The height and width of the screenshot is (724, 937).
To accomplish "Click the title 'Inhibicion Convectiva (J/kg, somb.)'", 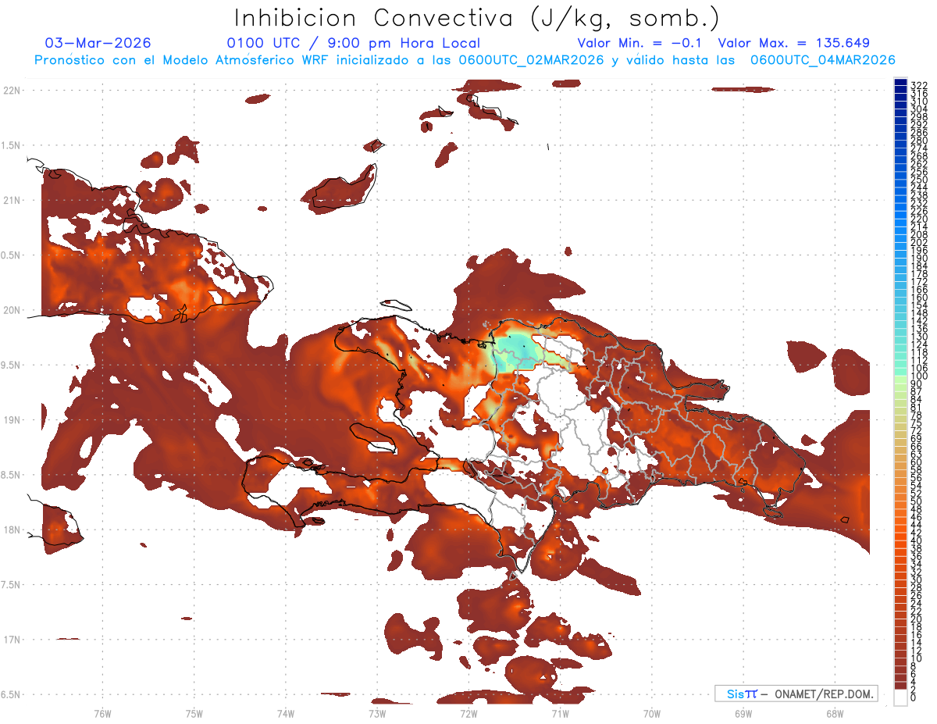I will point(477,18).
